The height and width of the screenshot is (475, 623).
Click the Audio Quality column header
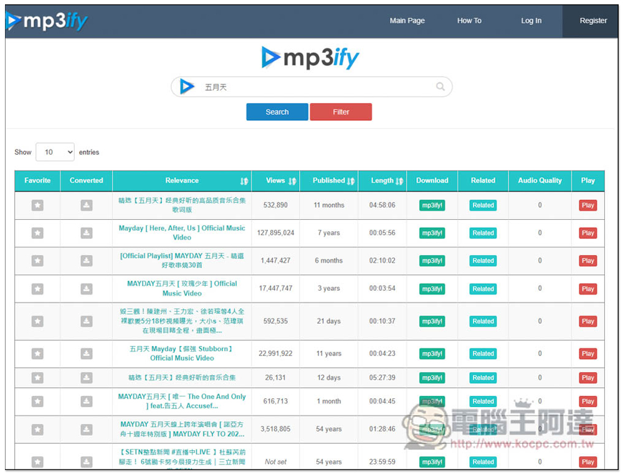tap(540, 181)
